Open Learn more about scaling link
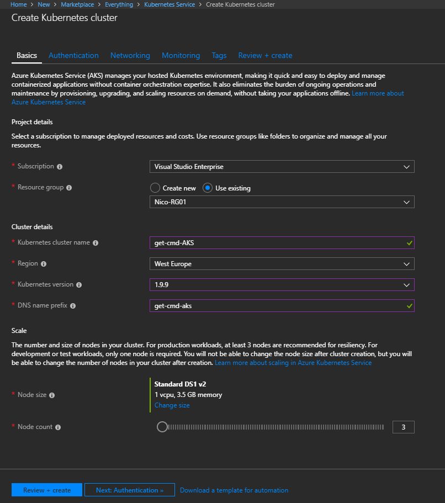This screenshot has width=445, height=503. coord(293,363)
